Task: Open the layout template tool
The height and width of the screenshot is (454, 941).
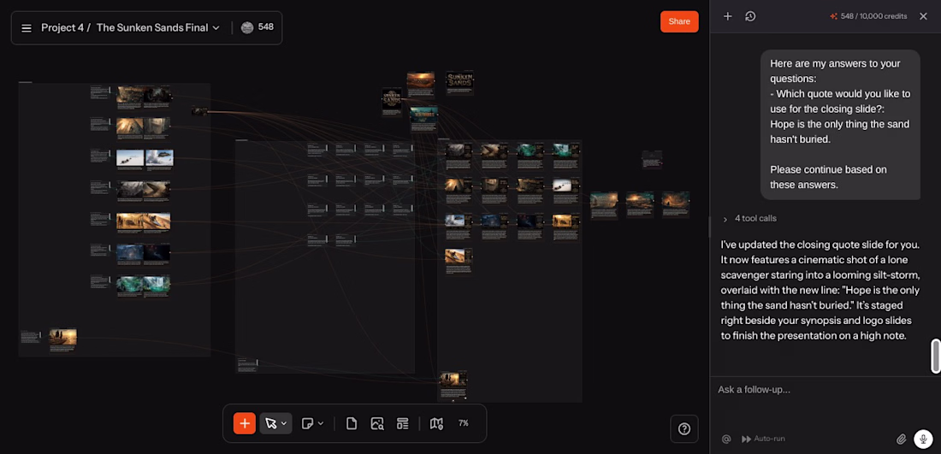Action: pyautogui.click(x=403, y=423)
